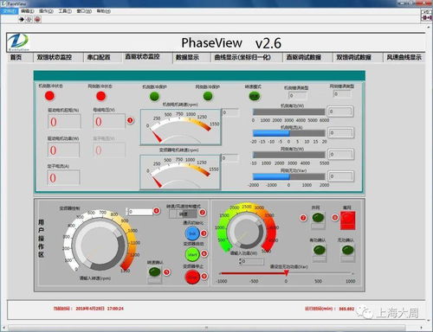Image resolution: width=433 pixels, height=332 pixels.
Task: Click the 网侧无功(Var) blue bar indicator
Action: click(x=289, y=176)
